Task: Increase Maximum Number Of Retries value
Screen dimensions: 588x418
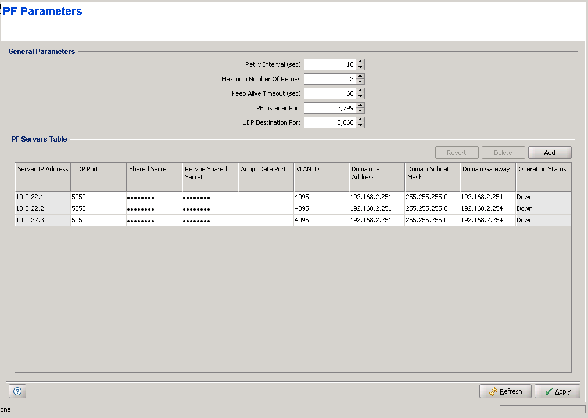Action: (360, 77)
